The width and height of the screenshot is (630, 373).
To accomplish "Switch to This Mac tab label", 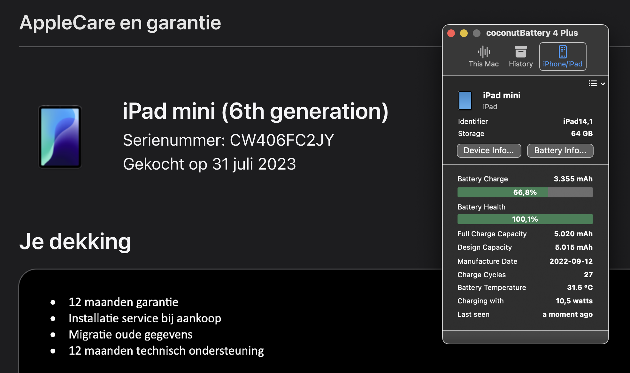I will (484, 64).
